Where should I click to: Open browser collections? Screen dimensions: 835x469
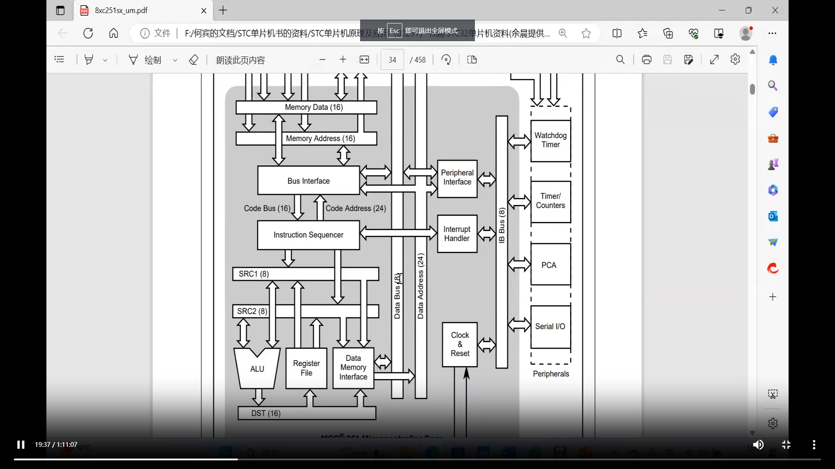coord(668,33)
